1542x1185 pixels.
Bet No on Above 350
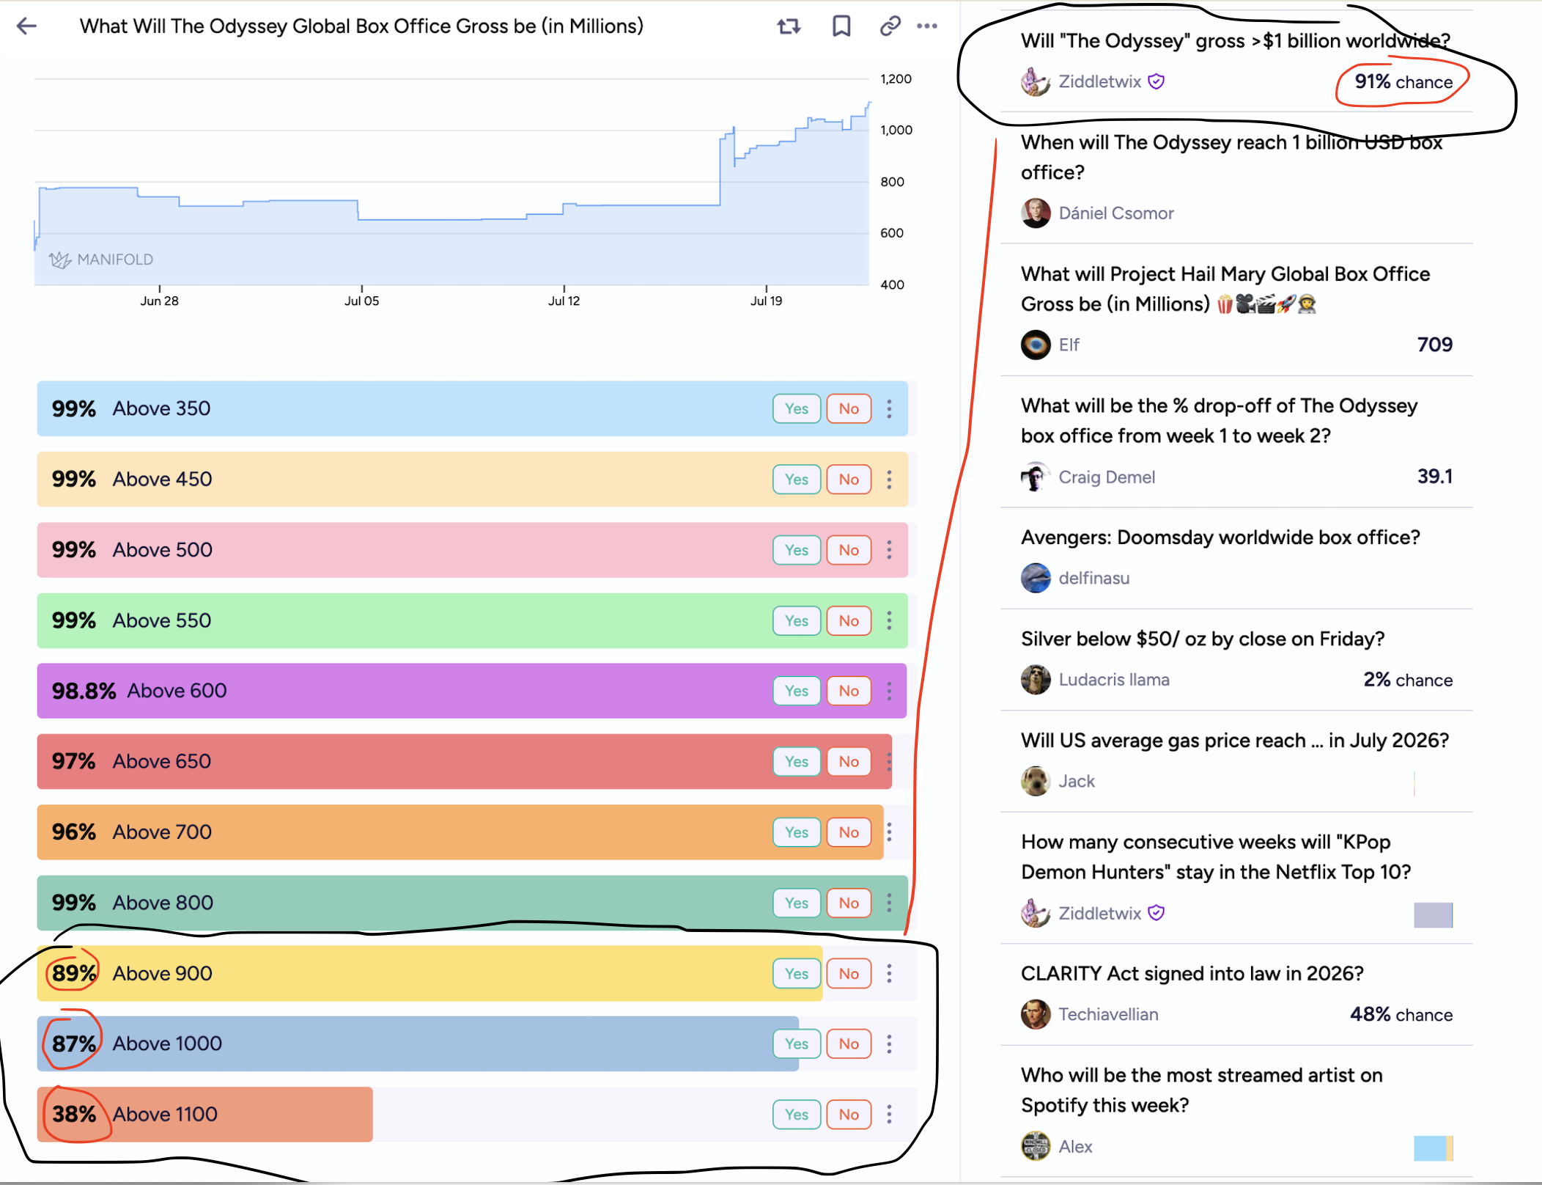coord(849,408)
